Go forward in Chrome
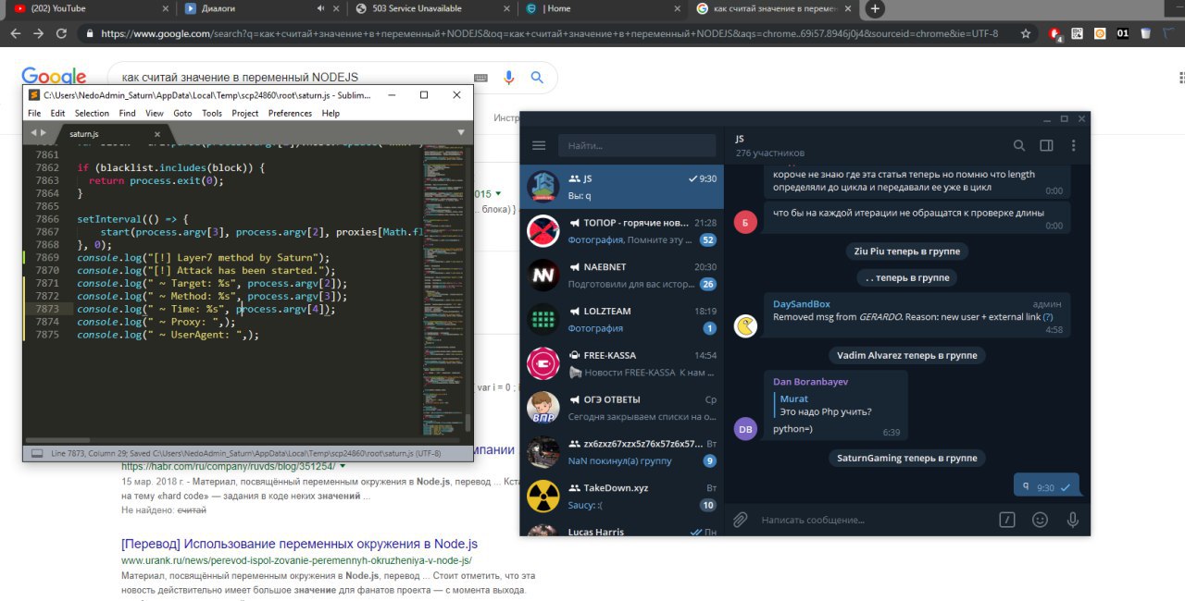 38,33
